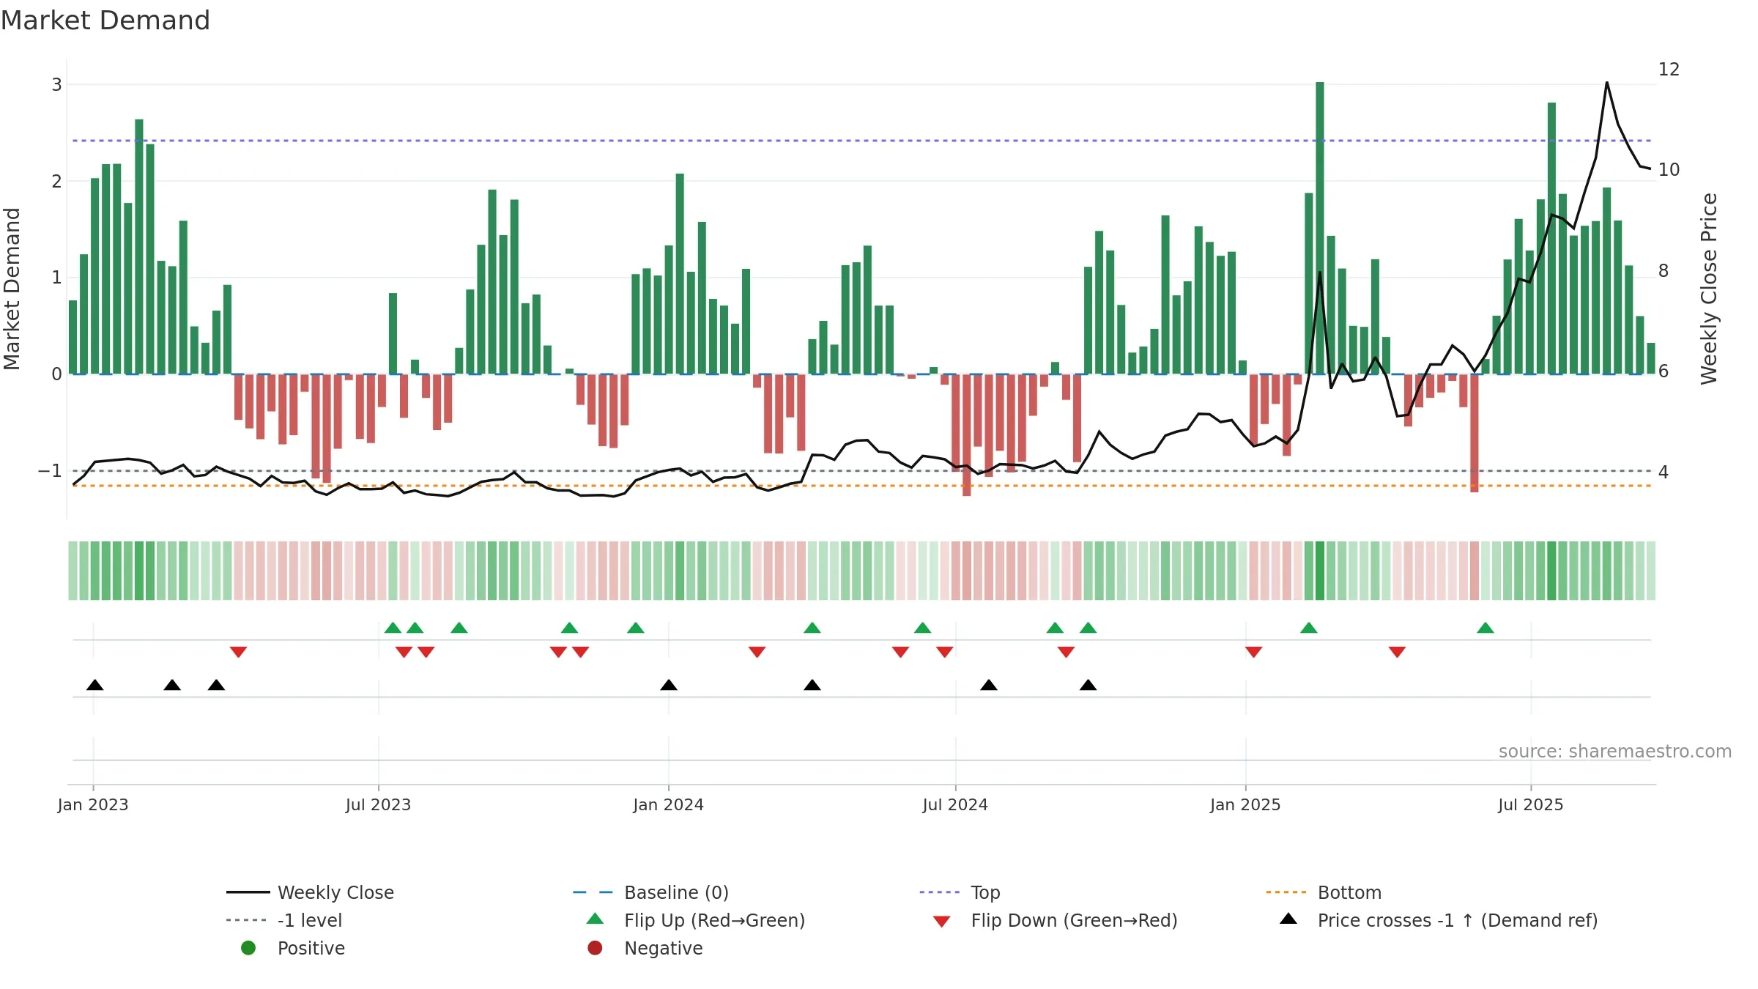The height and width of the screenshot is (989, 1758).
Task: Click the Jul 2025 axis label
Action: click(1531, 804)
